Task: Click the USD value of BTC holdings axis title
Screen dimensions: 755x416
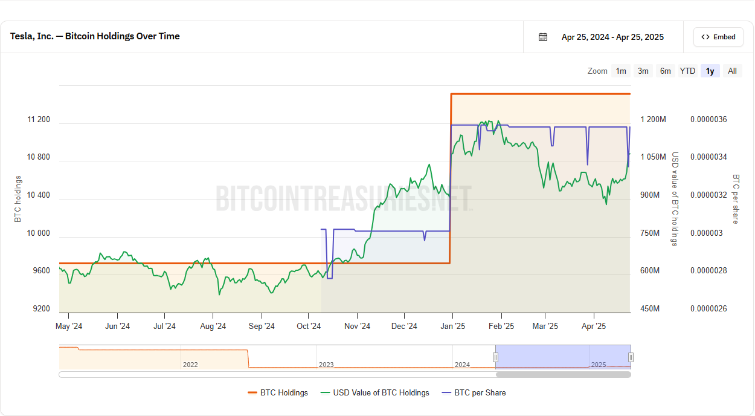Action: click(675, 199)
